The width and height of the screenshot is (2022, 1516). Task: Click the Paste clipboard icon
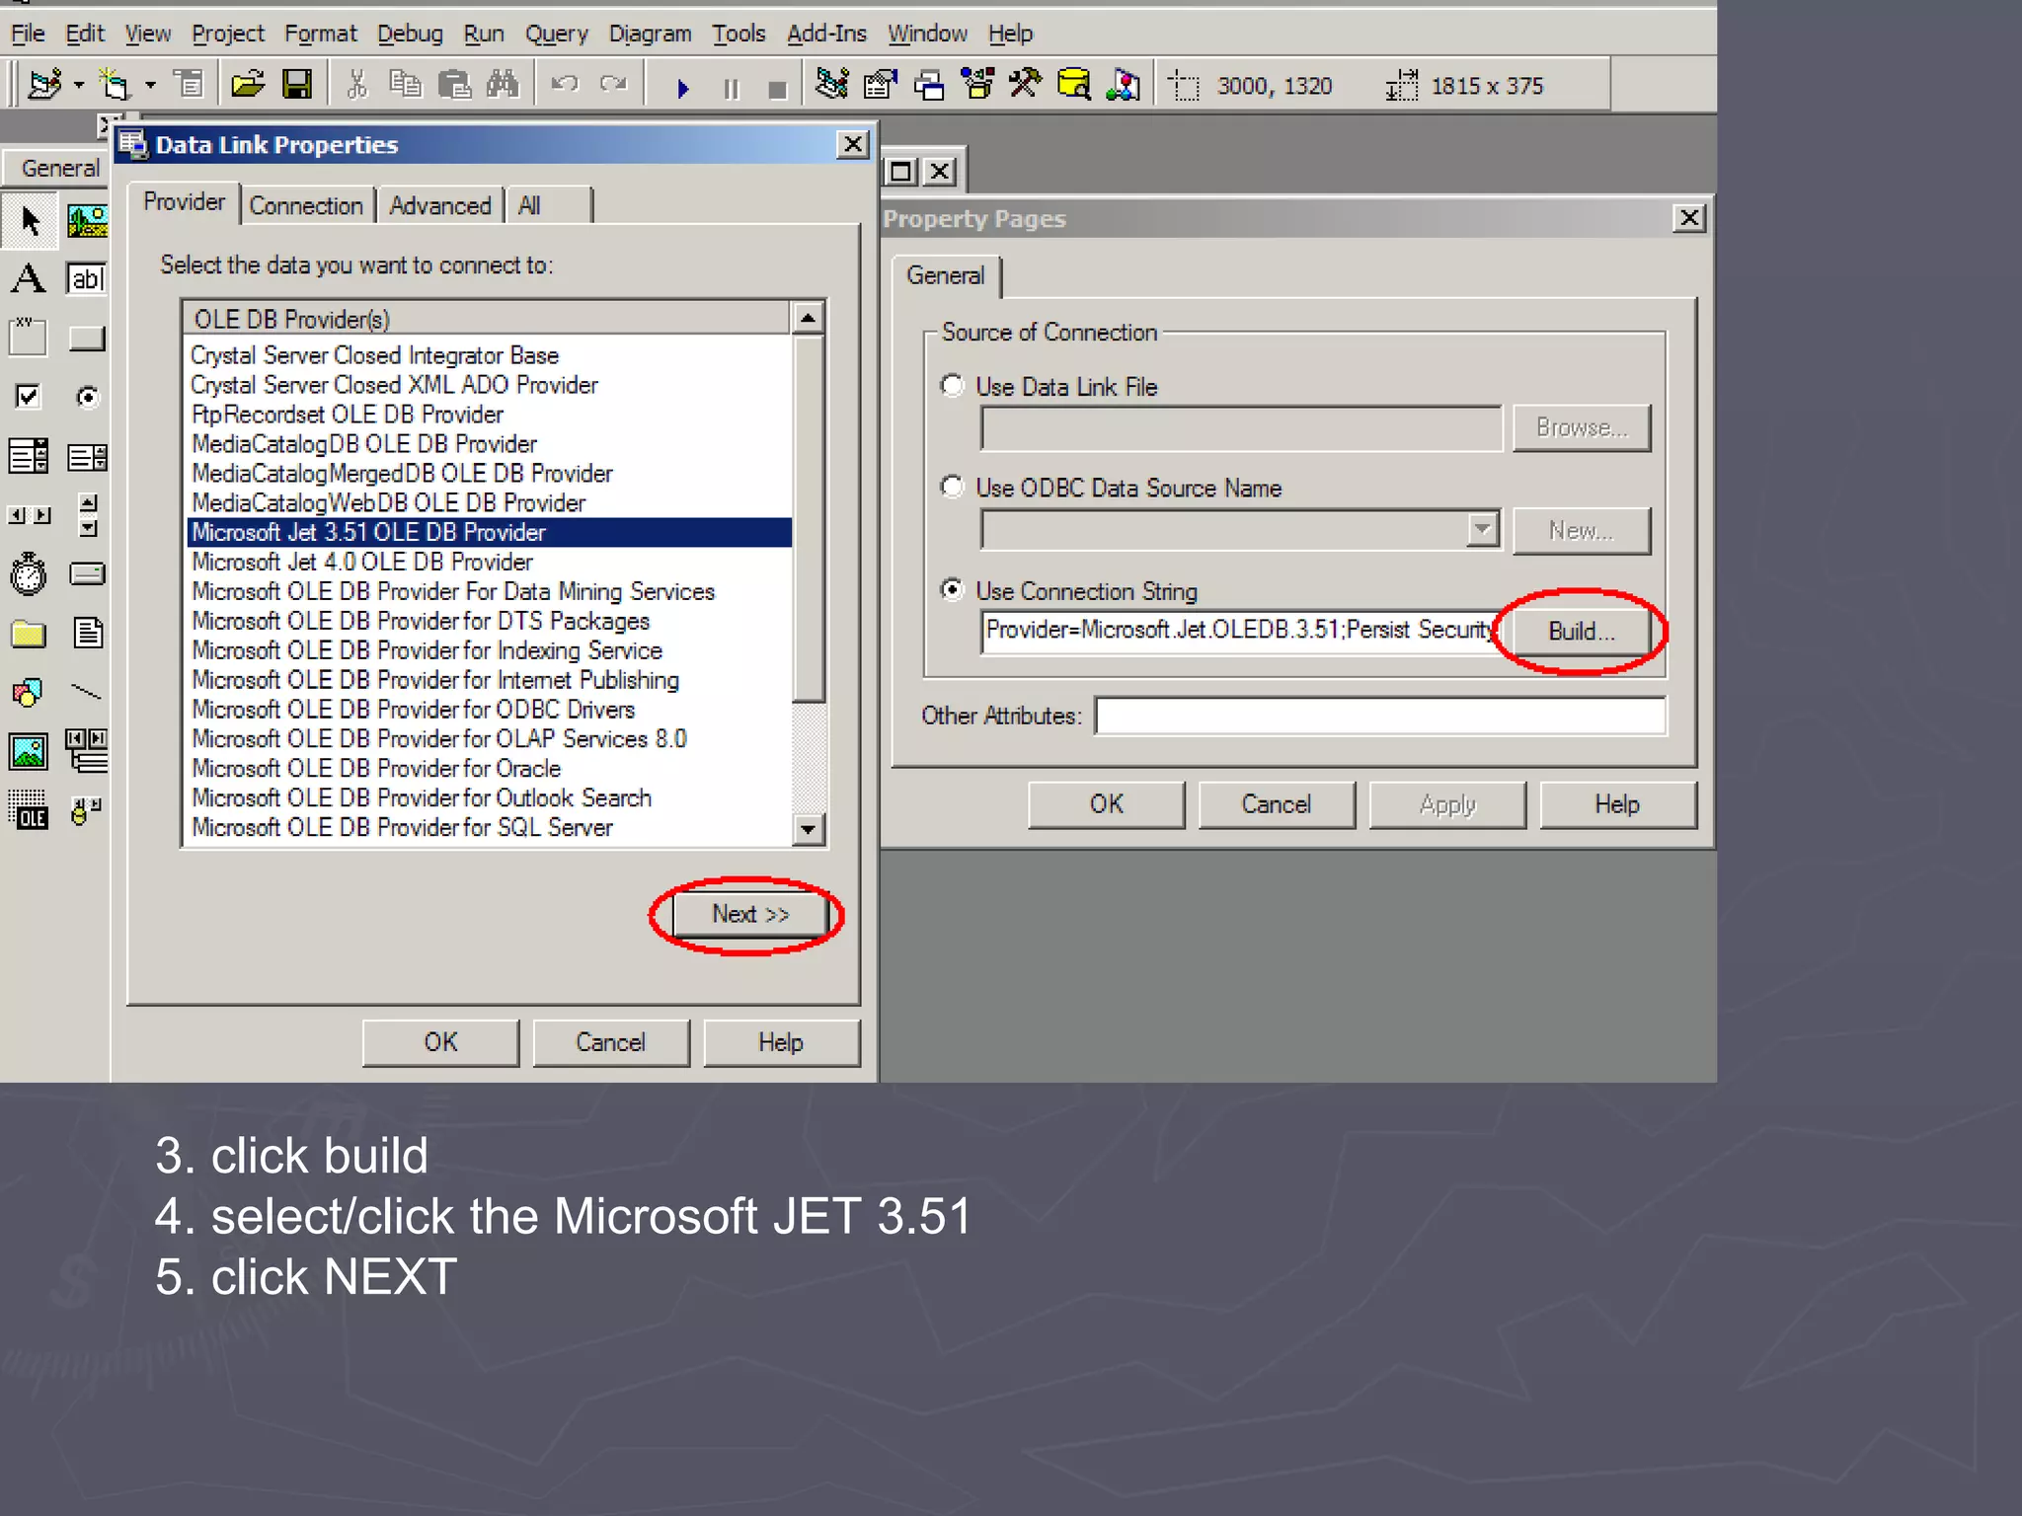pos(454,85)
